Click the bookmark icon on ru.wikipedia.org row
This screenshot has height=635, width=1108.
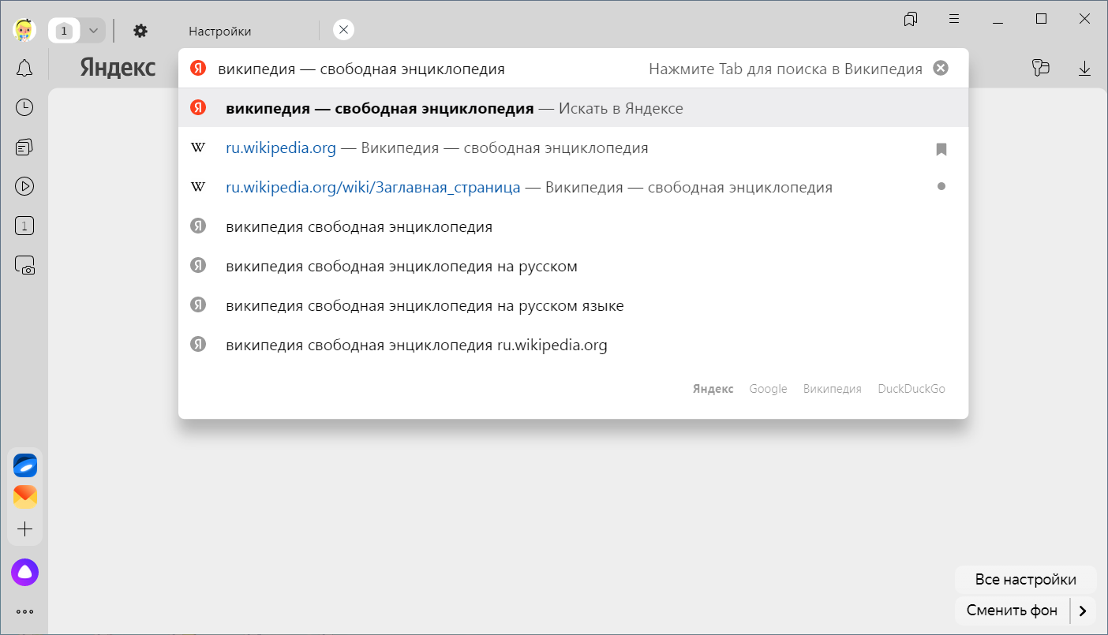coord(941,148)
